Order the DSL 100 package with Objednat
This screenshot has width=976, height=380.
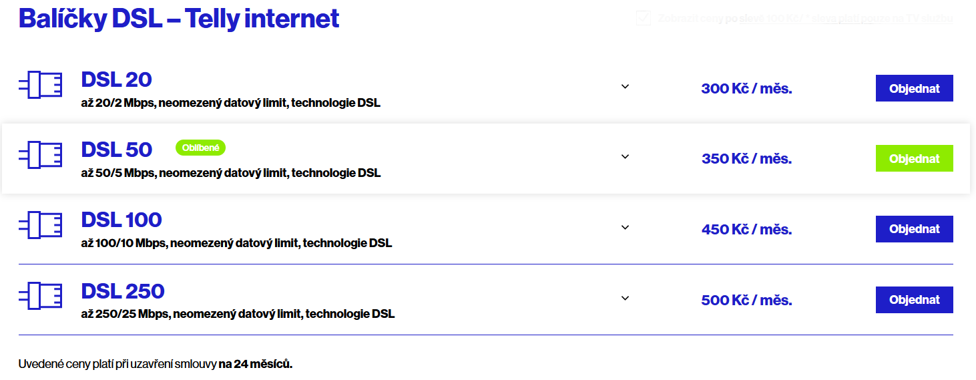[914, 229]
